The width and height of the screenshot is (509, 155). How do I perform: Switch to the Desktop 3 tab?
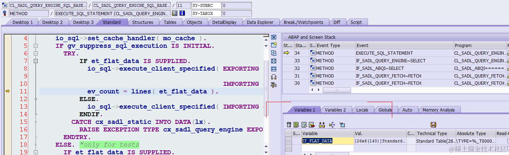tap(83, 22)
